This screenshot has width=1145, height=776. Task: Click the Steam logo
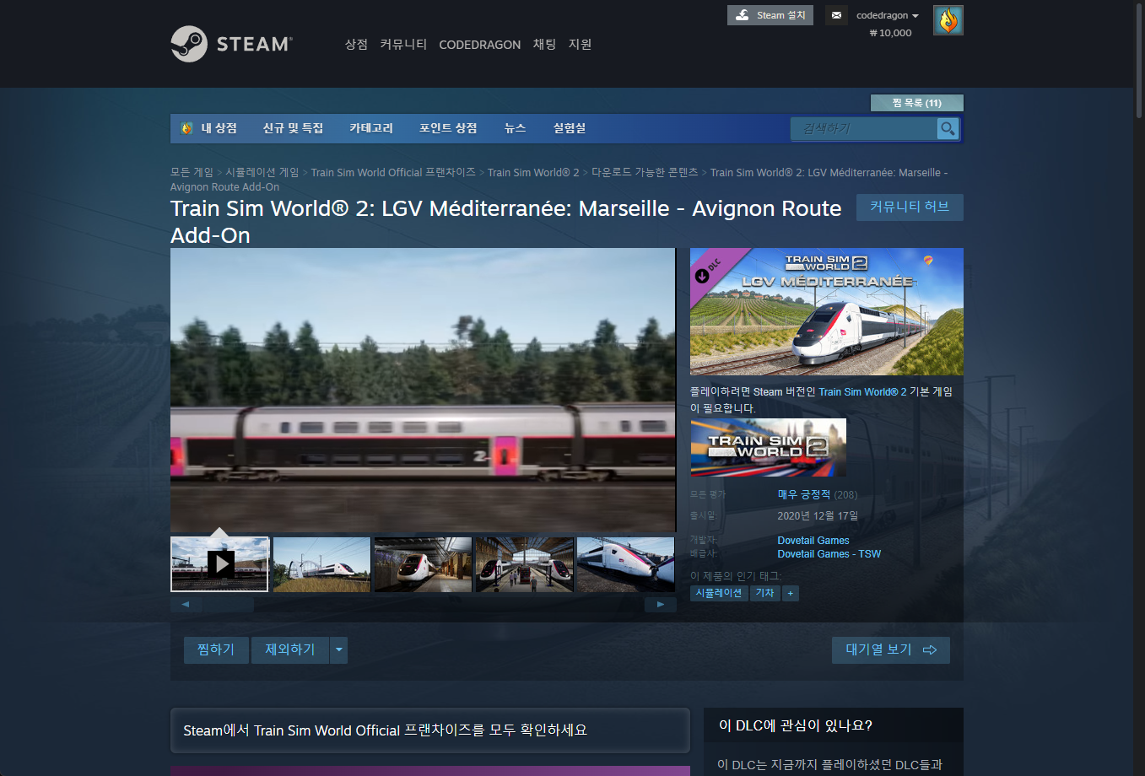point(231,44)
